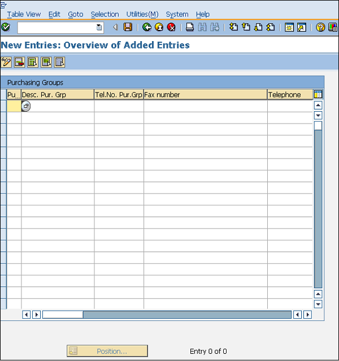Screen dimensions: 339x361
Task: Click the top vertical scrollbar down arrow
Action: tap(318, 115)
